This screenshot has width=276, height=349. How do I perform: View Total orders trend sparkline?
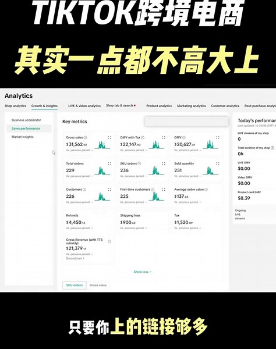click(x=102, y=170)
